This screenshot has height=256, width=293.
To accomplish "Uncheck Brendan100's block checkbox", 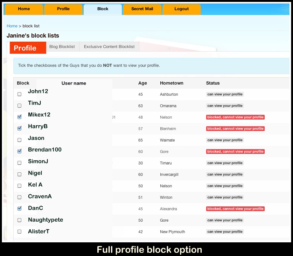I will 19,151.
